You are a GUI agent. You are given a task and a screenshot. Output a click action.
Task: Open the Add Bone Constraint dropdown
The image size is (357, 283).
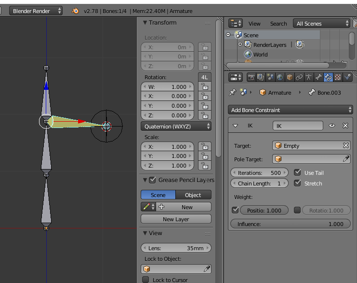tap(291, 110)
